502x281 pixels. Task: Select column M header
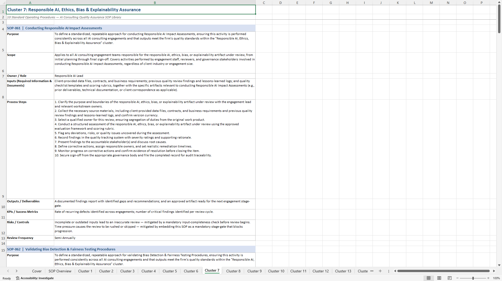click(431, 3)
